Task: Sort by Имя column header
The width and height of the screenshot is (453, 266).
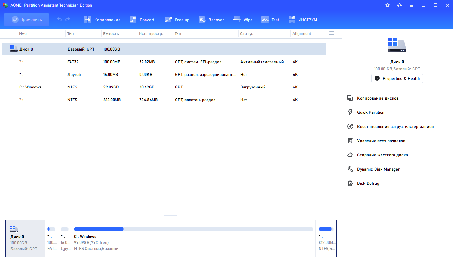Action: (x=23, y=34)
